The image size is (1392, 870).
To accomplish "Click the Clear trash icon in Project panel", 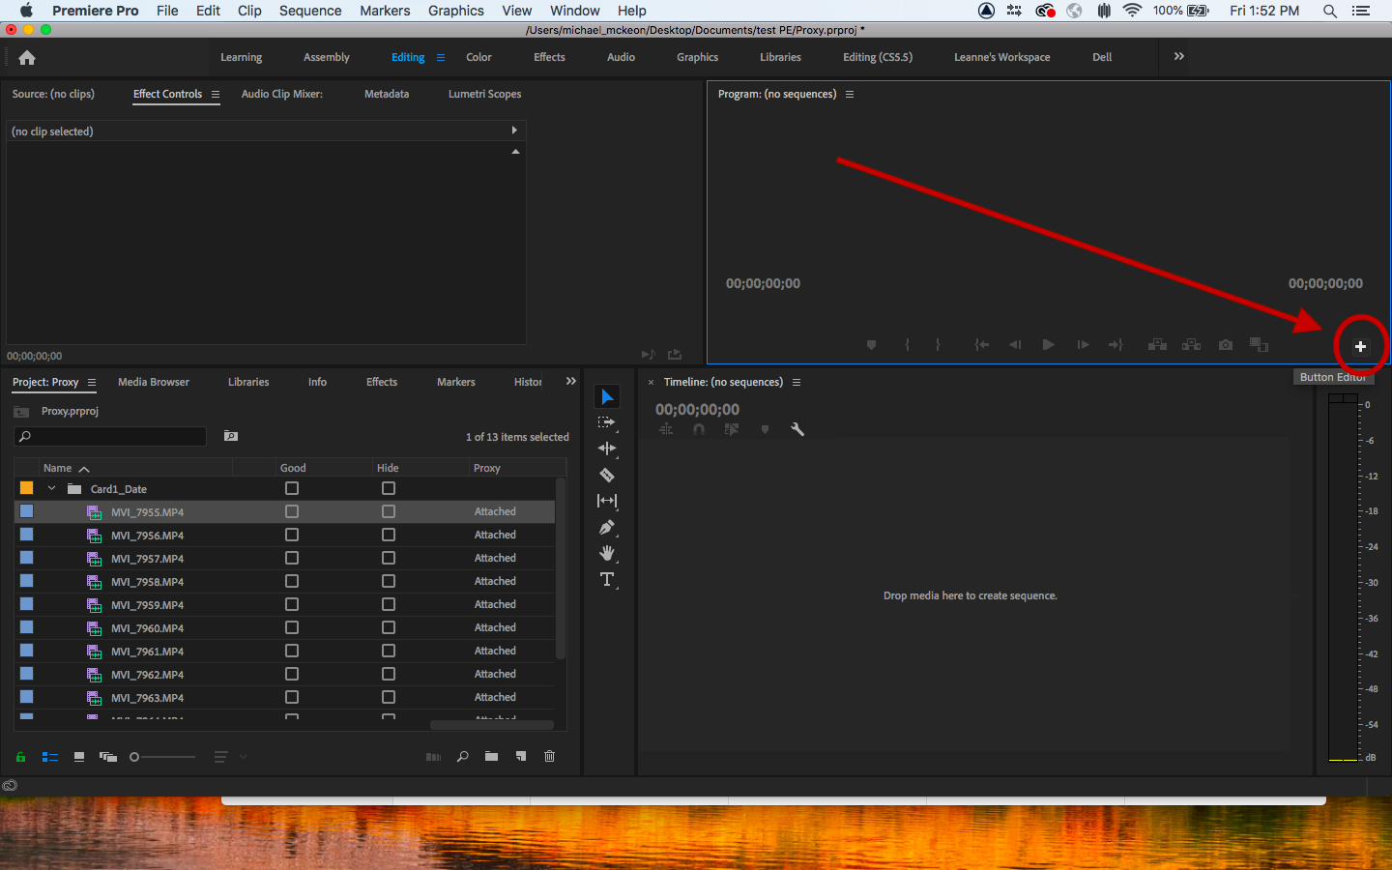I will point(550,757).
